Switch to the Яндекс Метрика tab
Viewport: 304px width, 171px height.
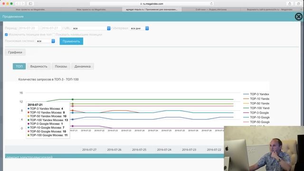point(211,9)
